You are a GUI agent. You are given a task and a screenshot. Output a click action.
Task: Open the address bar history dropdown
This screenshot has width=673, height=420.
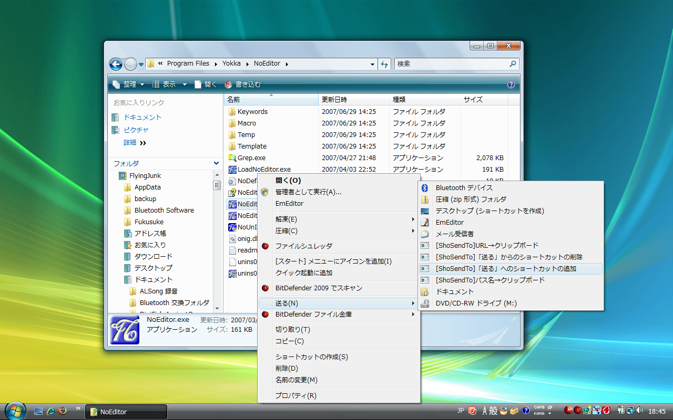coord(372,64)
